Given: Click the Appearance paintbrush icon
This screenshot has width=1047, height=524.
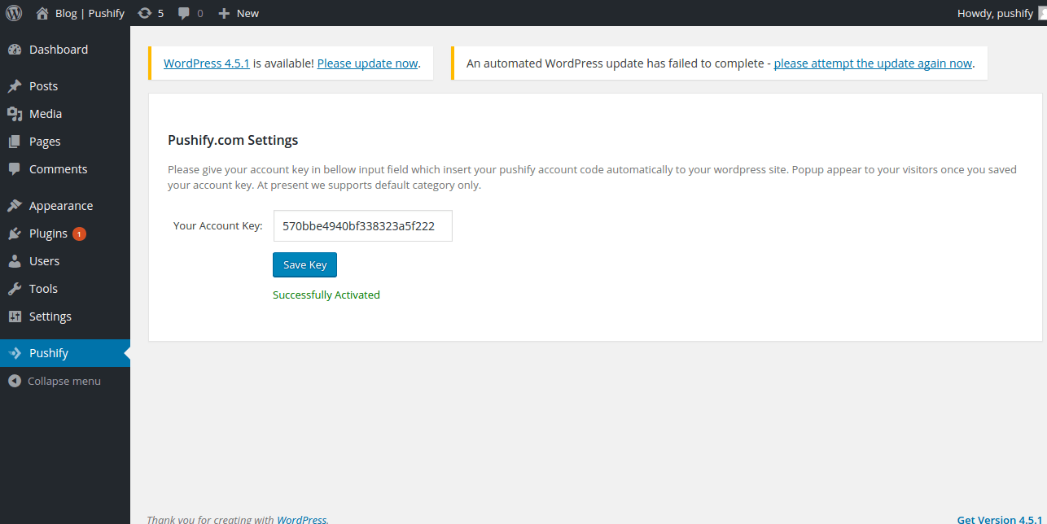Looking at the screenshot, I should [x=15, y=206].
